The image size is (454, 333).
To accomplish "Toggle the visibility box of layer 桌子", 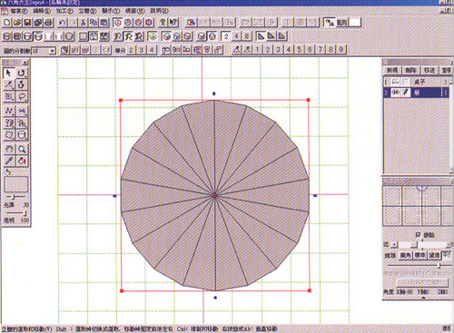I will coord(396,82).
